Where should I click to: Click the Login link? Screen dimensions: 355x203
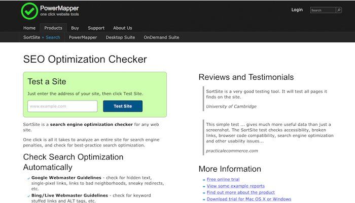(297, 10)
